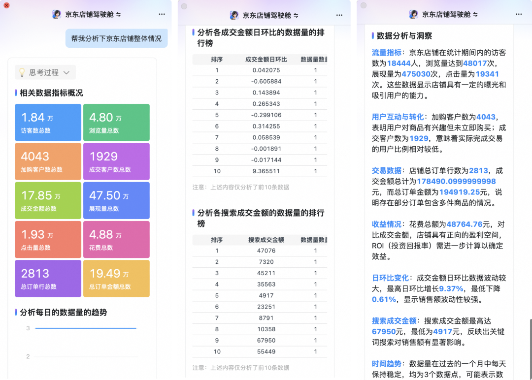The height and width of the screenshot is (380, 532).
Task: Click the value 0.042075 in the table
Action: (x=266, y=70)
